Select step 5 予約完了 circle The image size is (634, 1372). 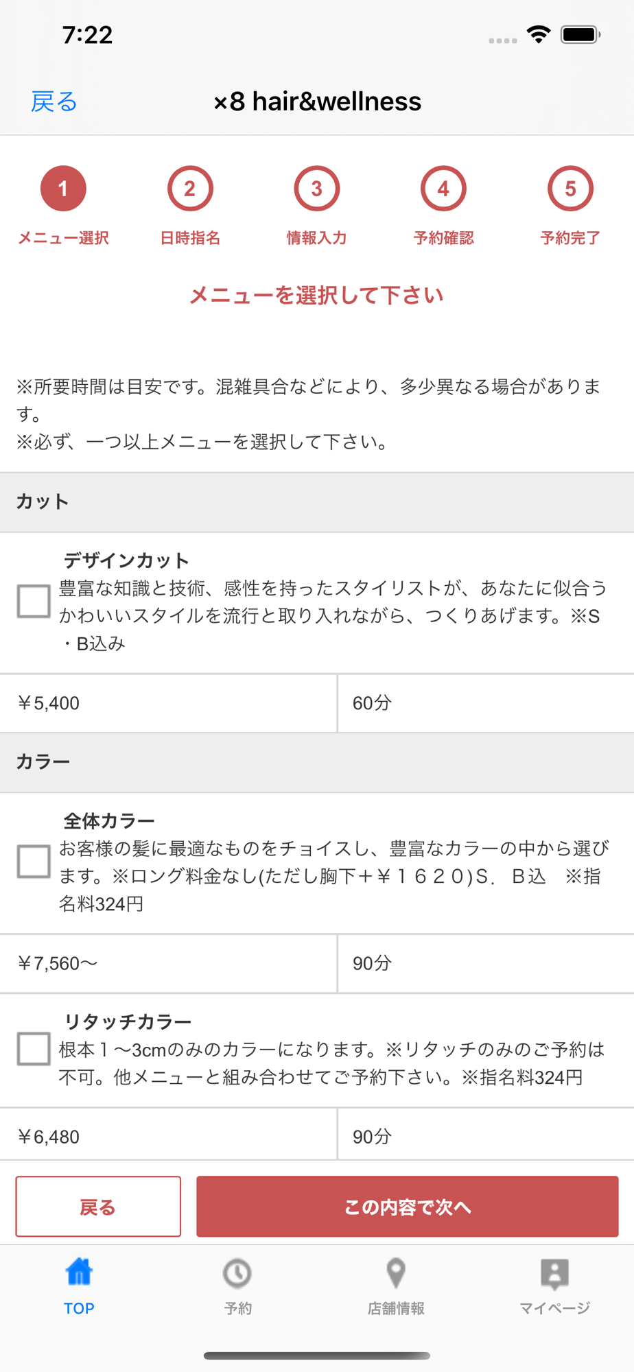570,189
